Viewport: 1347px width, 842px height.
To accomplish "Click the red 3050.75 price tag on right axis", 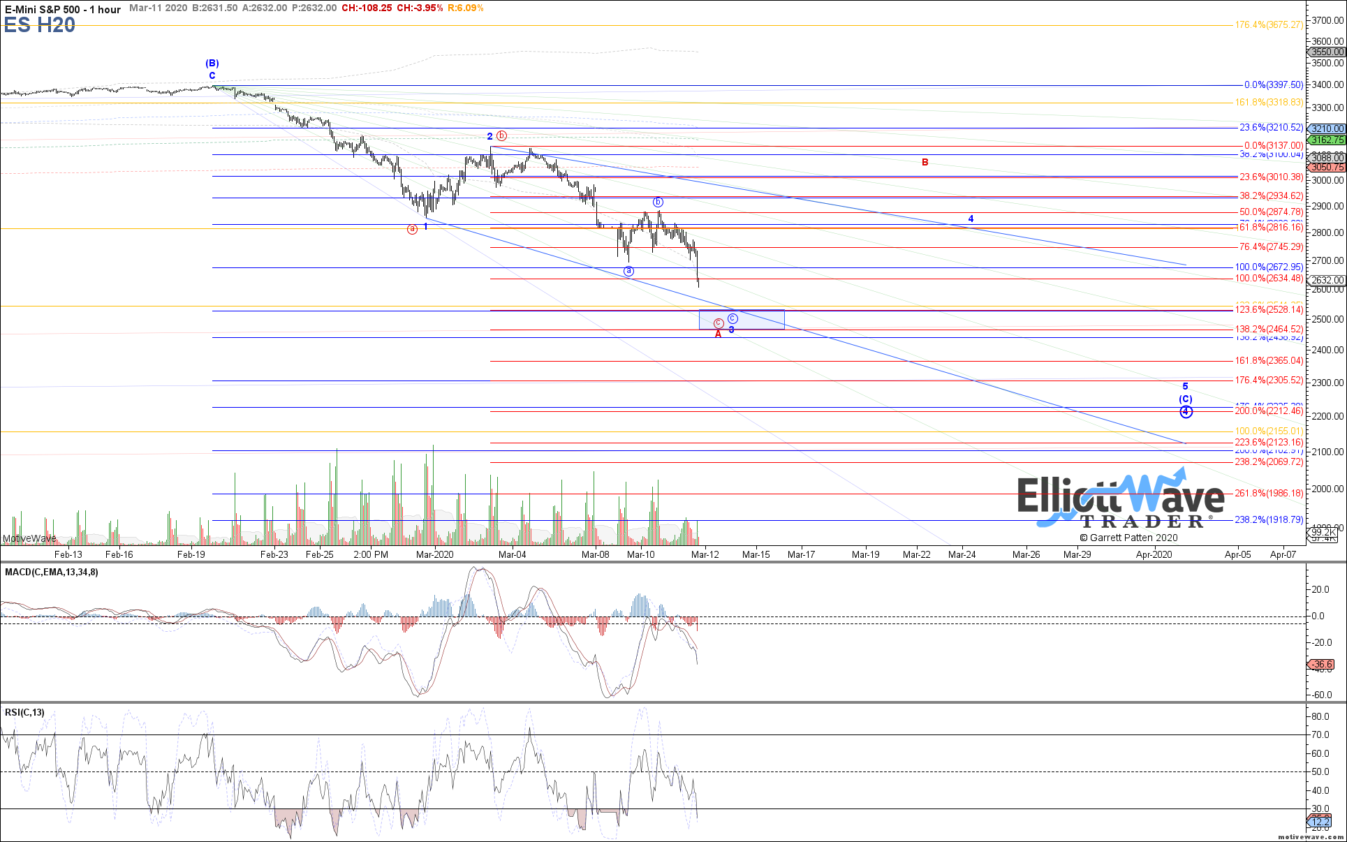I will click(1325, 168).
